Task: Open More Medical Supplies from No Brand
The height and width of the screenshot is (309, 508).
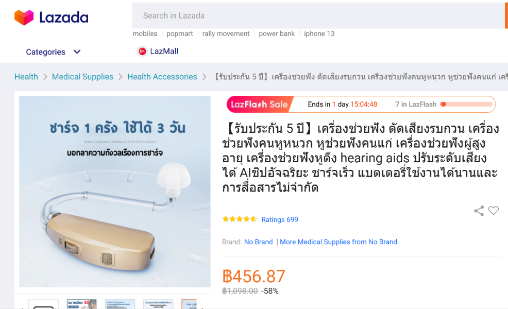Action: click(338, 242)
